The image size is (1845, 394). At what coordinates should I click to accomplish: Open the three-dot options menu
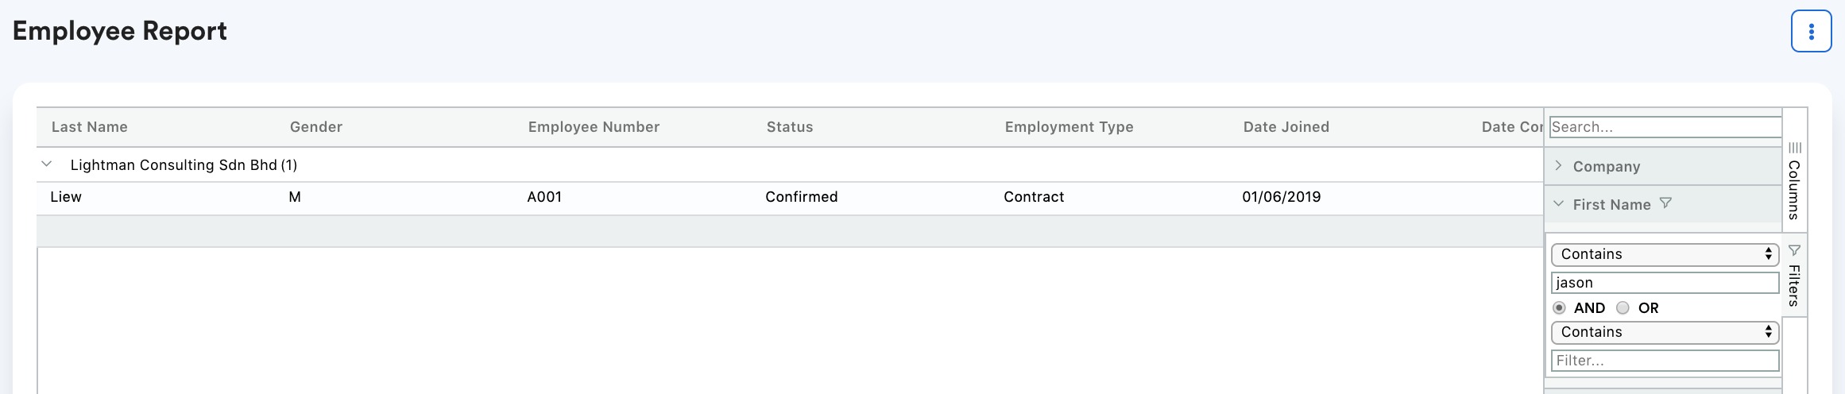click(1811, 32)
